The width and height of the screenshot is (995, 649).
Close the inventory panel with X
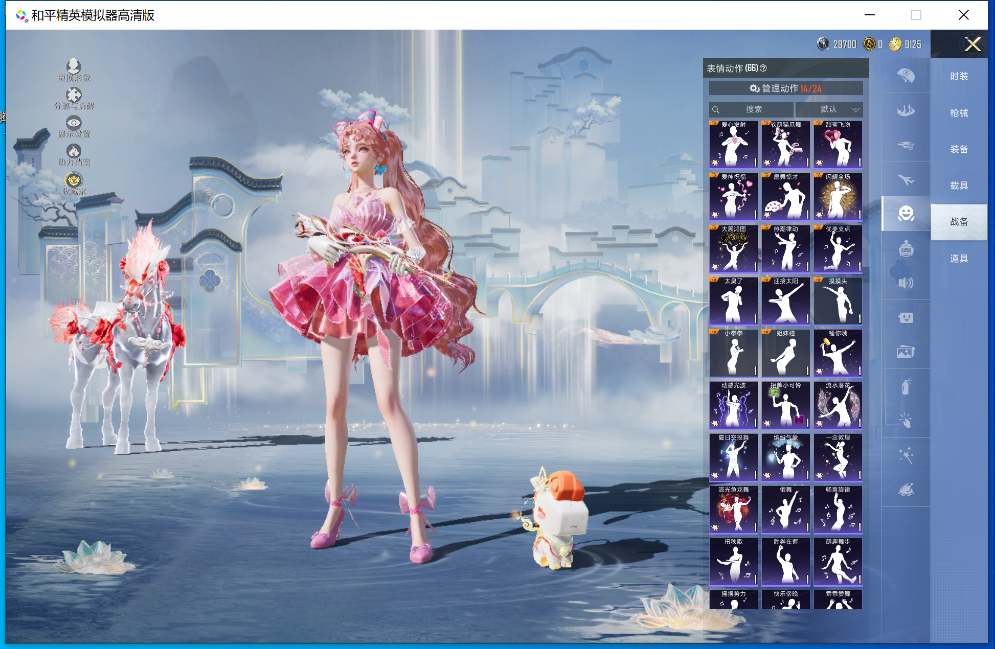click(x=973, y=44)
